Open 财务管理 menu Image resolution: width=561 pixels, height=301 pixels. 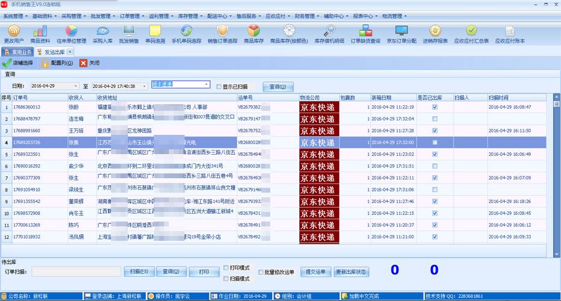pos(306,16)
